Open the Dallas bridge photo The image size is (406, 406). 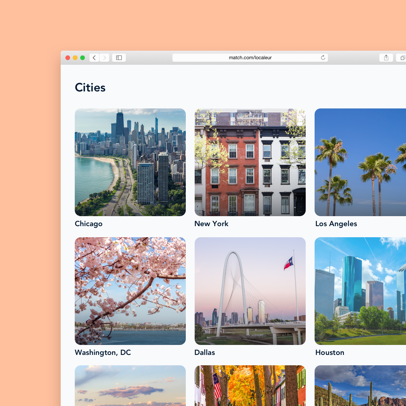coord(250,291)
